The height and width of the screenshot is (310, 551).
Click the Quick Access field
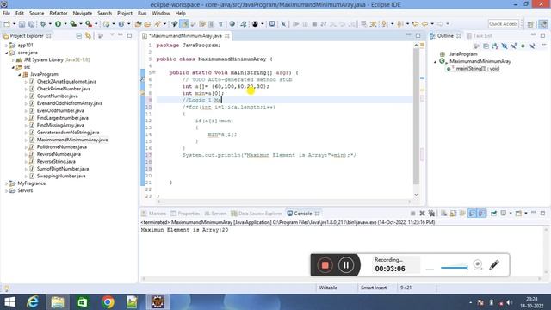coord(504,24)
